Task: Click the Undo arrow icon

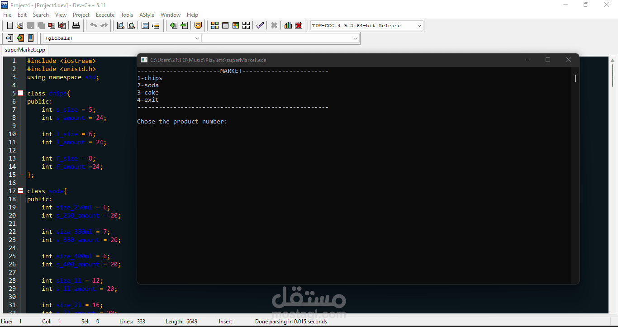Action: [94, 25]
